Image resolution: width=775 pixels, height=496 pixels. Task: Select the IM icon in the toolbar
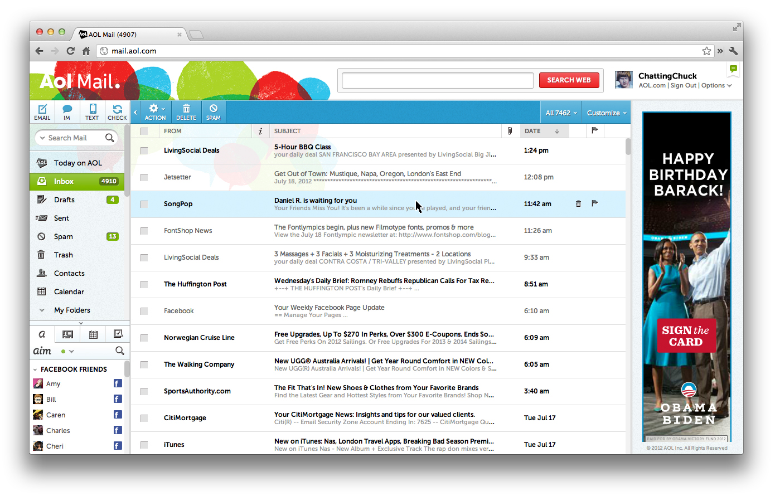[x=67, y=111]
